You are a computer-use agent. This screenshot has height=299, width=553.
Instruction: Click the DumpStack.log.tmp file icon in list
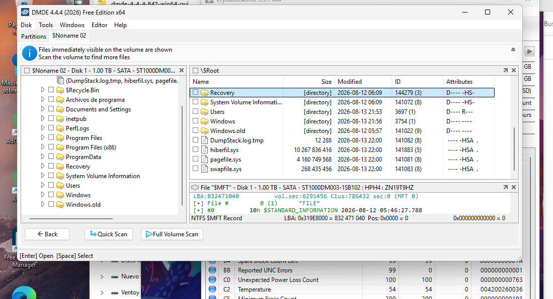point(205,140)
